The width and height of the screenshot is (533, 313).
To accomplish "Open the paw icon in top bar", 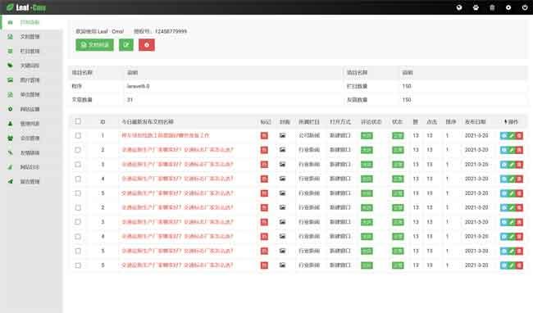I will (x=476, y=7).
